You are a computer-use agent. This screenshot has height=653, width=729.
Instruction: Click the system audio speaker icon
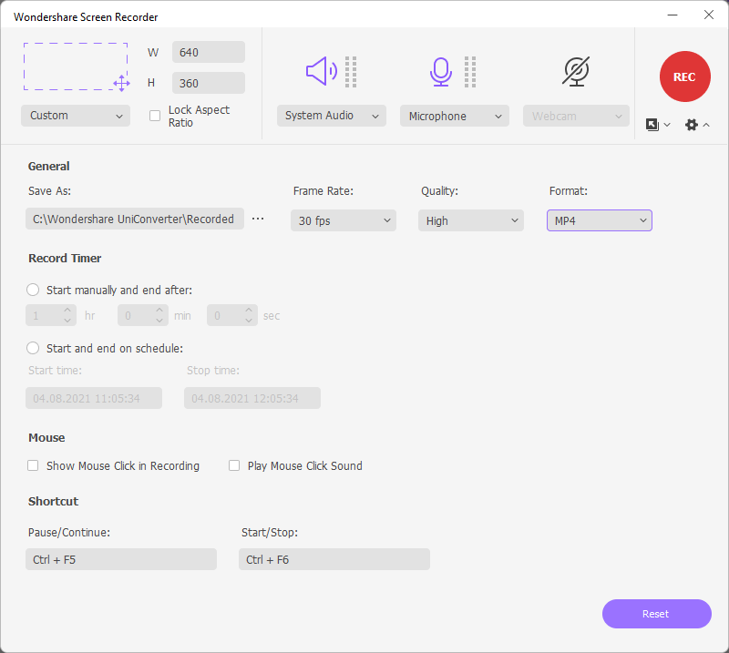coord(322,71)
